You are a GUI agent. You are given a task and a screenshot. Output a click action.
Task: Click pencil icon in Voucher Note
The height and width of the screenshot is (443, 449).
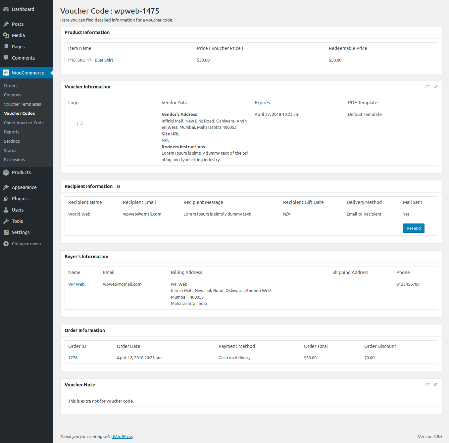click(x=436, y=384)
